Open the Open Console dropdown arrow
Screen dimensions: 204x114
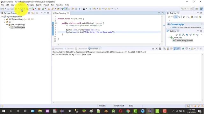(x=195, y=48)
